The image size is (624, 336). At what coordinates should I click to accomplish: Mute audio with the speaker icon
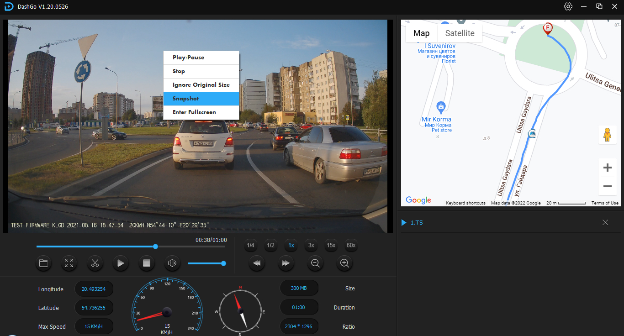click(172, 263)
